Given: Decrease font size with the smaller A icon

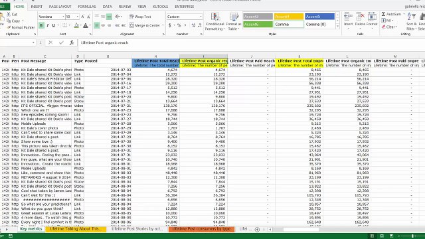Looking at the screenshot, I should pos(88,17).
